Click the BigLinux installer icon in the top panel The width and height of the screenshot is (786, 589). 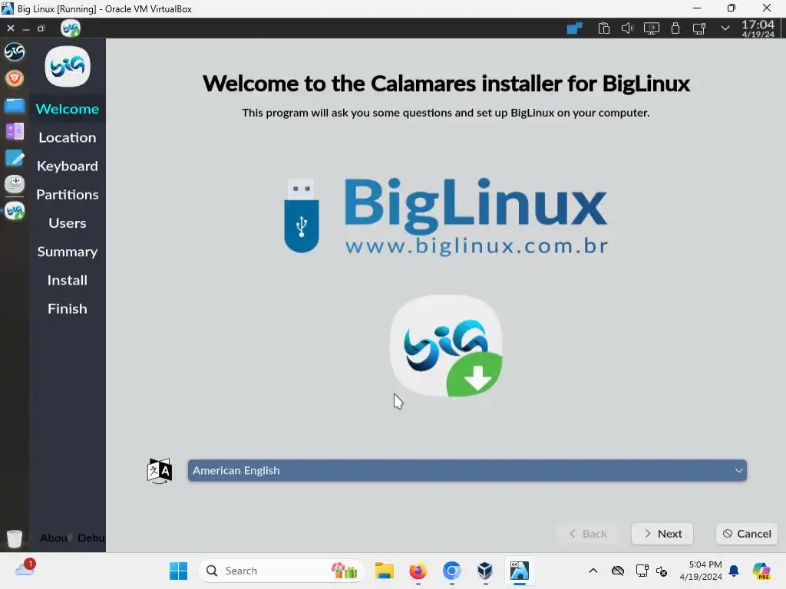71,28
